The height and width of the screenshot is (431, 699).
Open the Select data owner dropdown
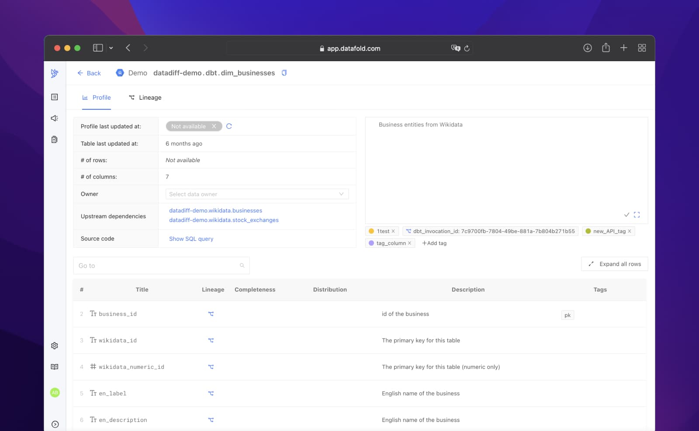point(257,194)
